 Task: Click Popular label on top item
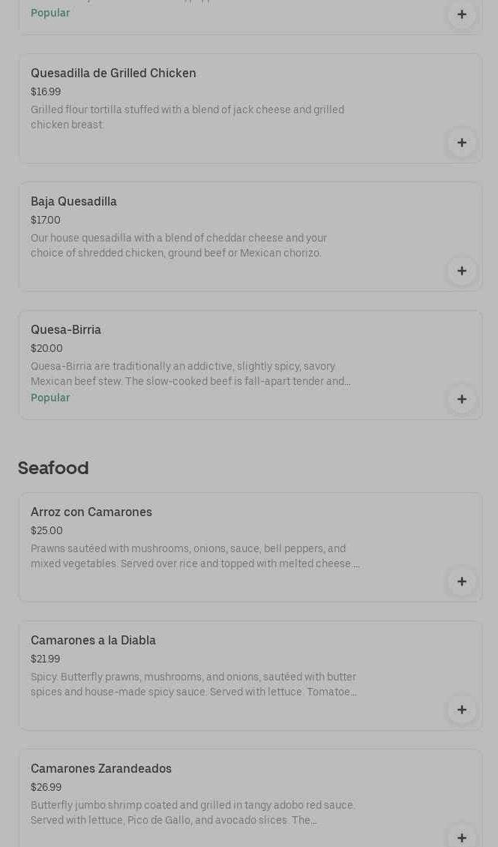click(x=50, y=14)
